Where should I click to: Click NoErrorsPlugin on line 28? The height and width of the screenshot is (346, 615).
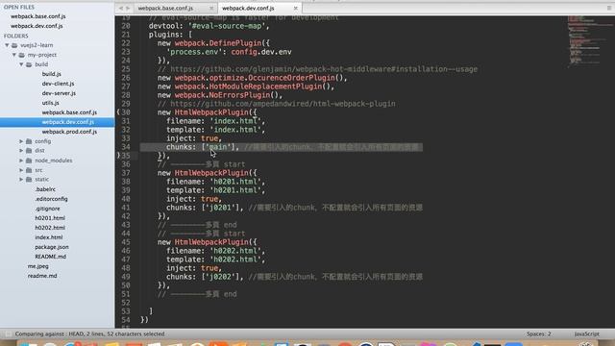click(239, 95)
